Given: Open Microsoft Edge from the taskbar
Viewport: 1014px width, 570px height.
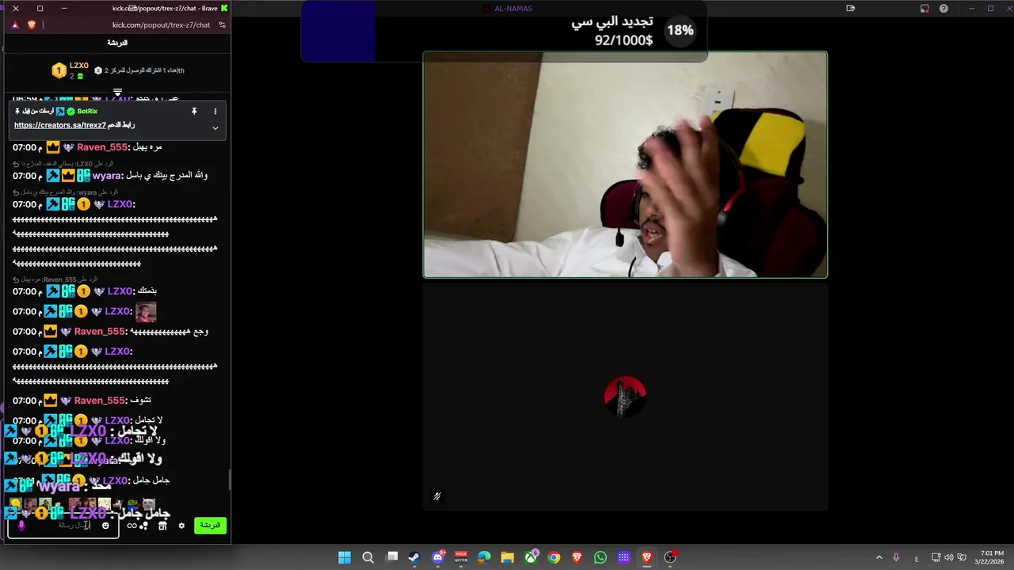Looking at the screenshot, I should click(x=484, y=557).
